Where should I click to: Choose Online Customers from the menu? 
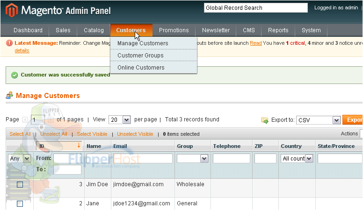(154, 68)
